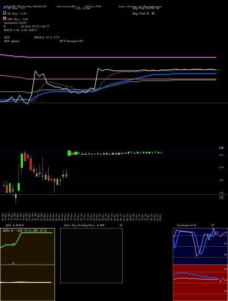Click the RSI 14/5: 59.75 / 68.77 value
The width and height of the screenshot is (228, 301).
[x=35, y=26]
